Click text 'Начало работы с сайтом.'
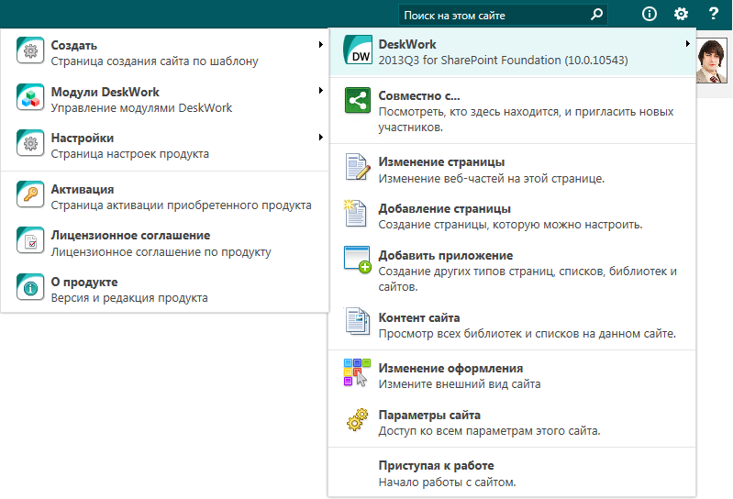The image size is (733, 499). pos(447,482)
